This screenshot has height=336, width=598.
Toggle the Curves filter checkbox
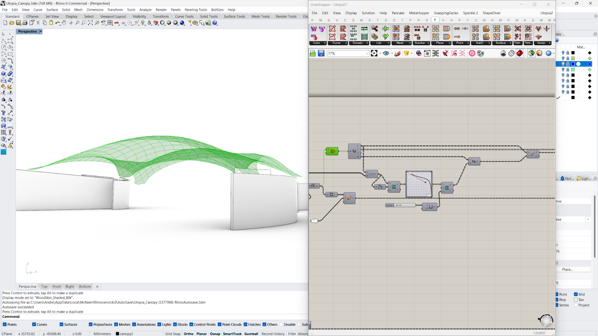click(34, 324)
